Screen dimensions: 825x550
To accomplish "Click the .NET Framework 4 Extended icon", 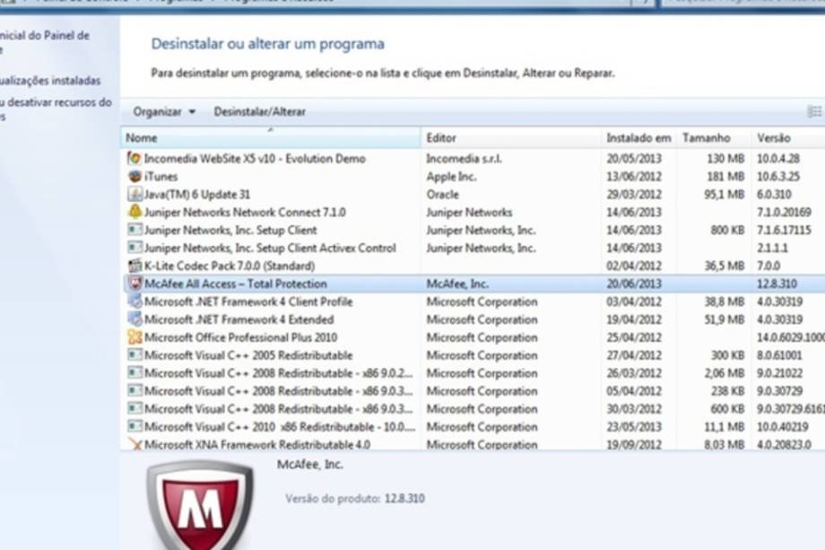I will [135, 319].
